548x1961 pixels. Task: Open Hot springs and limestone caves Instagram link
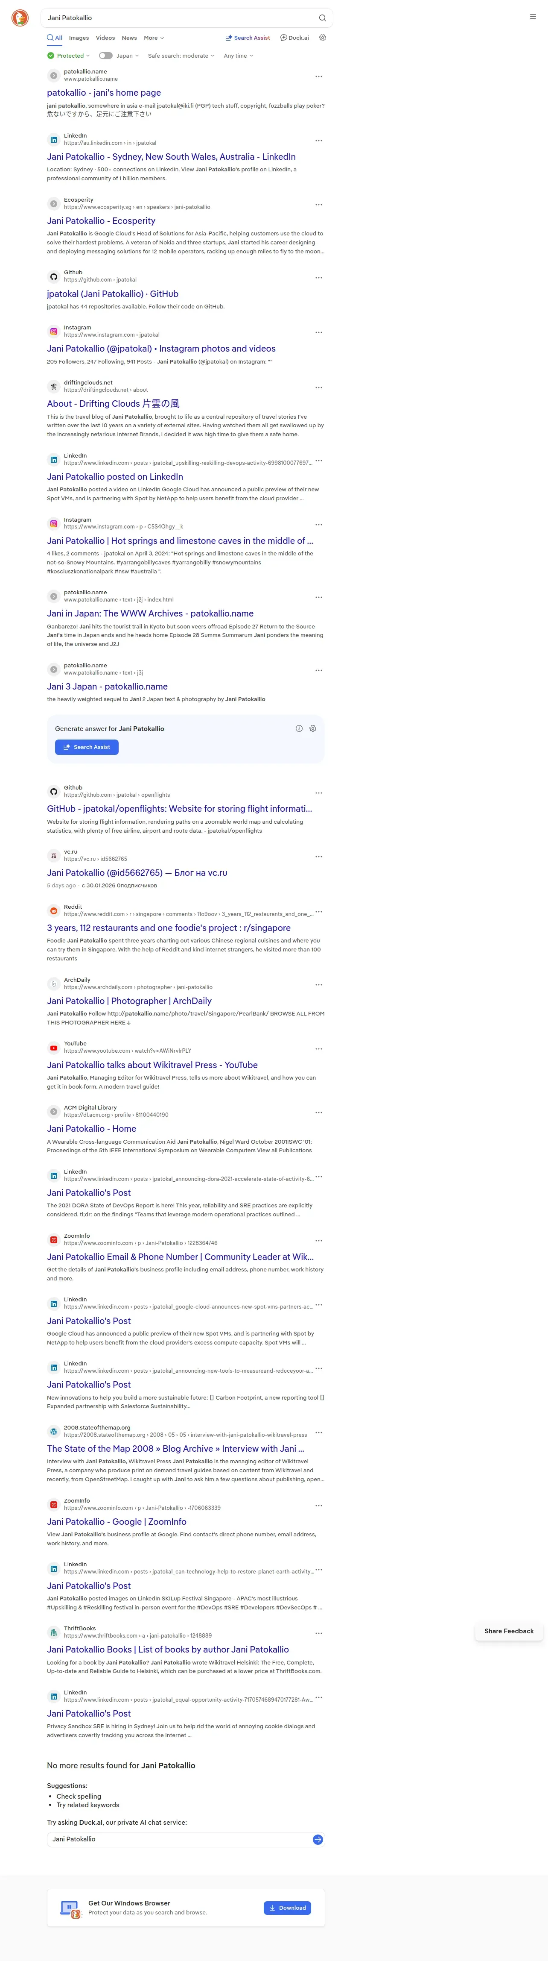[180, 540]
